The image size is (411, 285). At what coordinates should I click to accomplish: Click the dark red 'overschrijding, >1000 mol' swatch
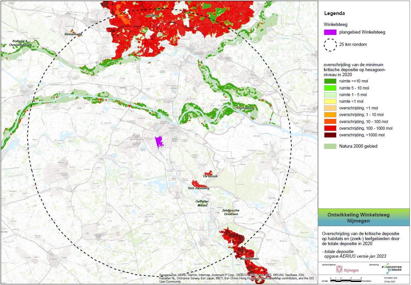330,135
